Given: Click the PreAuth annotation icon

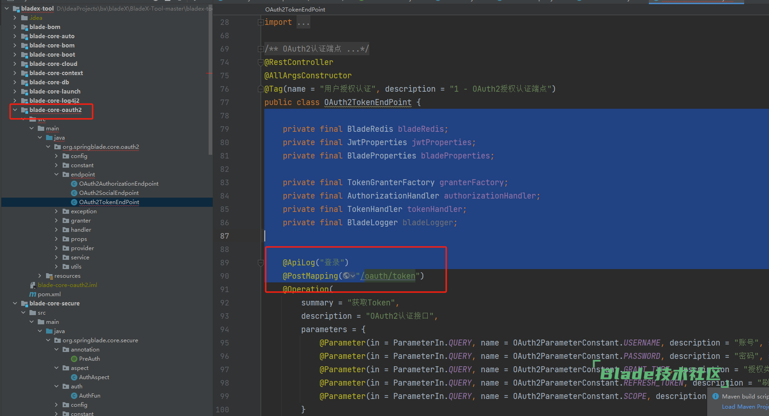Looking at the screenshot, I should click(74, 359).
